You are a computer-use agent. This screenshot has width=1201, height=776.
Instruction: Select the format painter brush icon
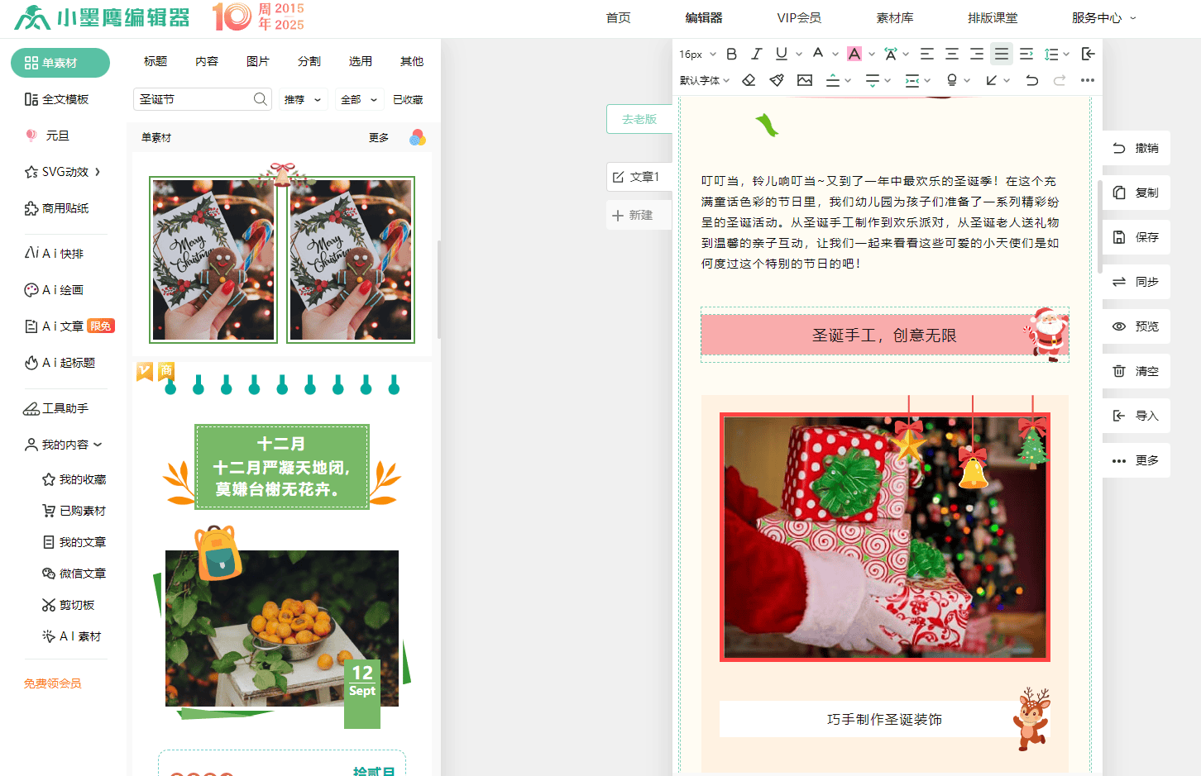(x=777, y=80)
